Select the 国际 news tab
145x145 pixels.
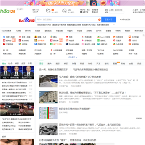click(58, 64)
